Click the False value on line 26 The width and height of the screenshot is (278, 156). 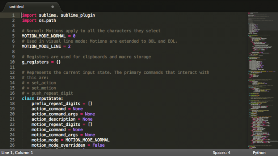point(98,145)
